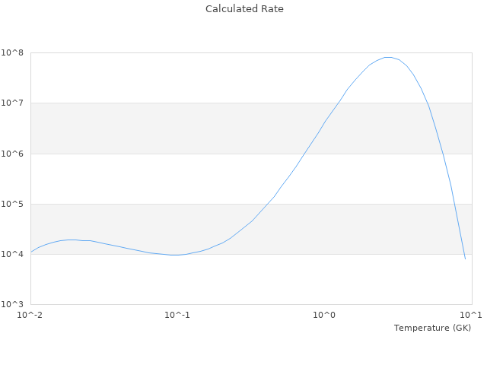The width and height of the screenshot is (487, 365).
Task: Select the 10^-1 x-axis tick label
Action: coord(177,315)
